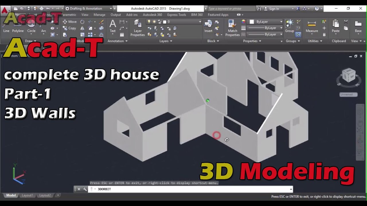Toggle the layer on/off lightbulb icon
Screen dimensions: 367x206
149,22
